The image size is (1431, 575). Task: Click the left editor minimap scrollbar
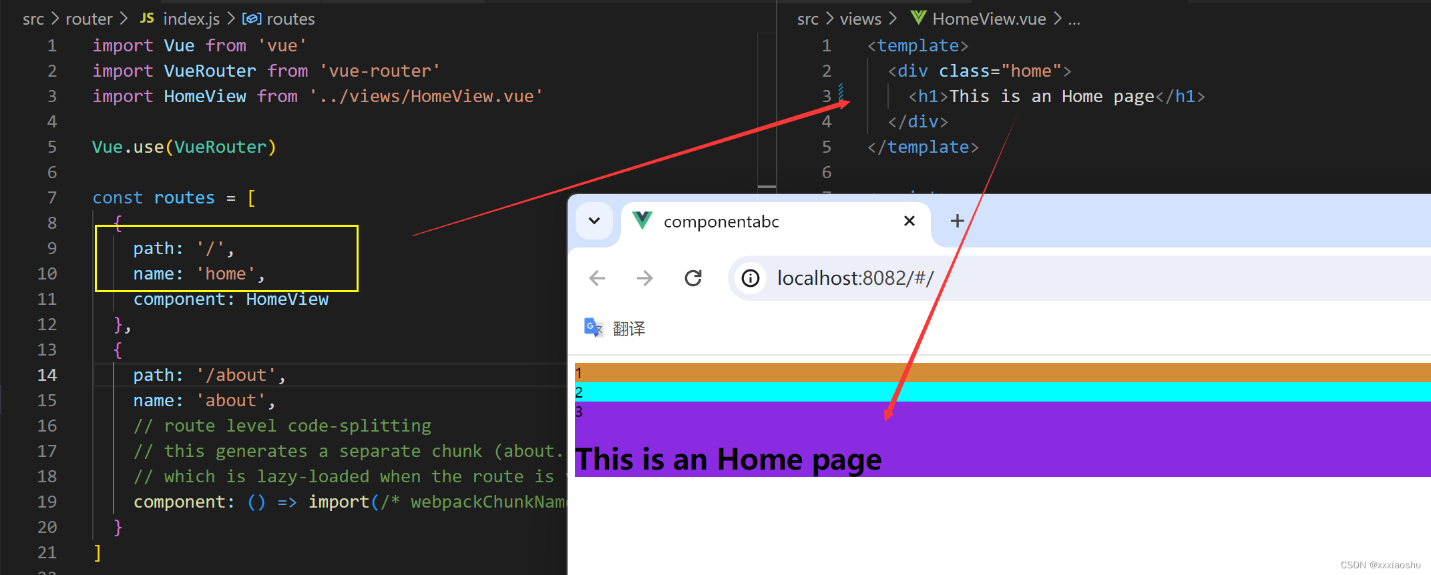click(x=767, y=186)
